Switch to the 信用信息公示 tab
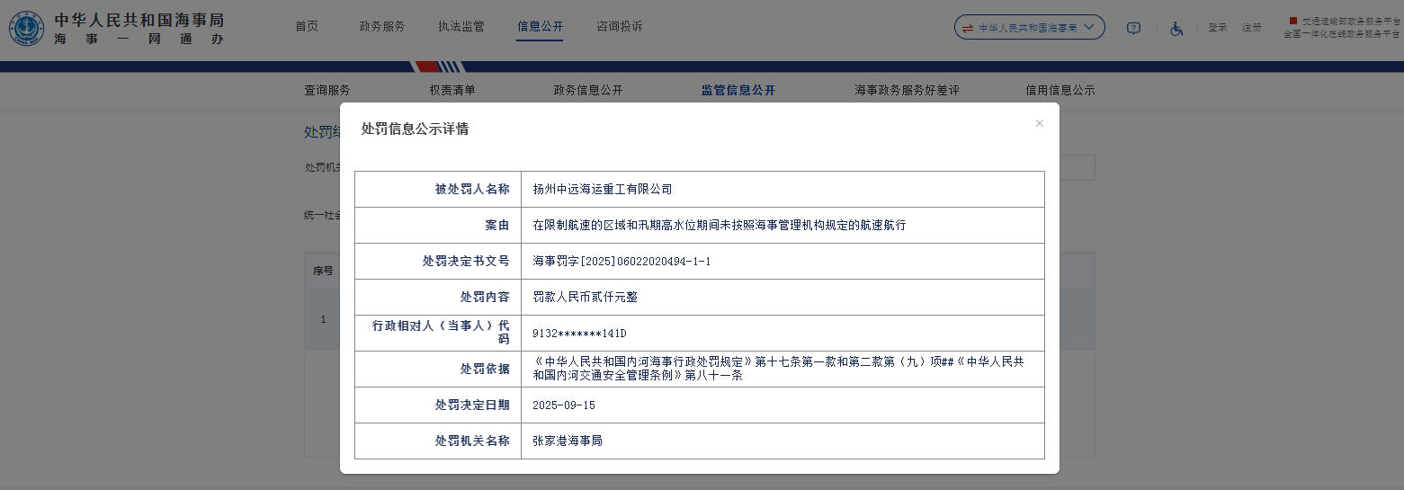The height and width of the screenshot is (490, 1404). [1060, 91]
